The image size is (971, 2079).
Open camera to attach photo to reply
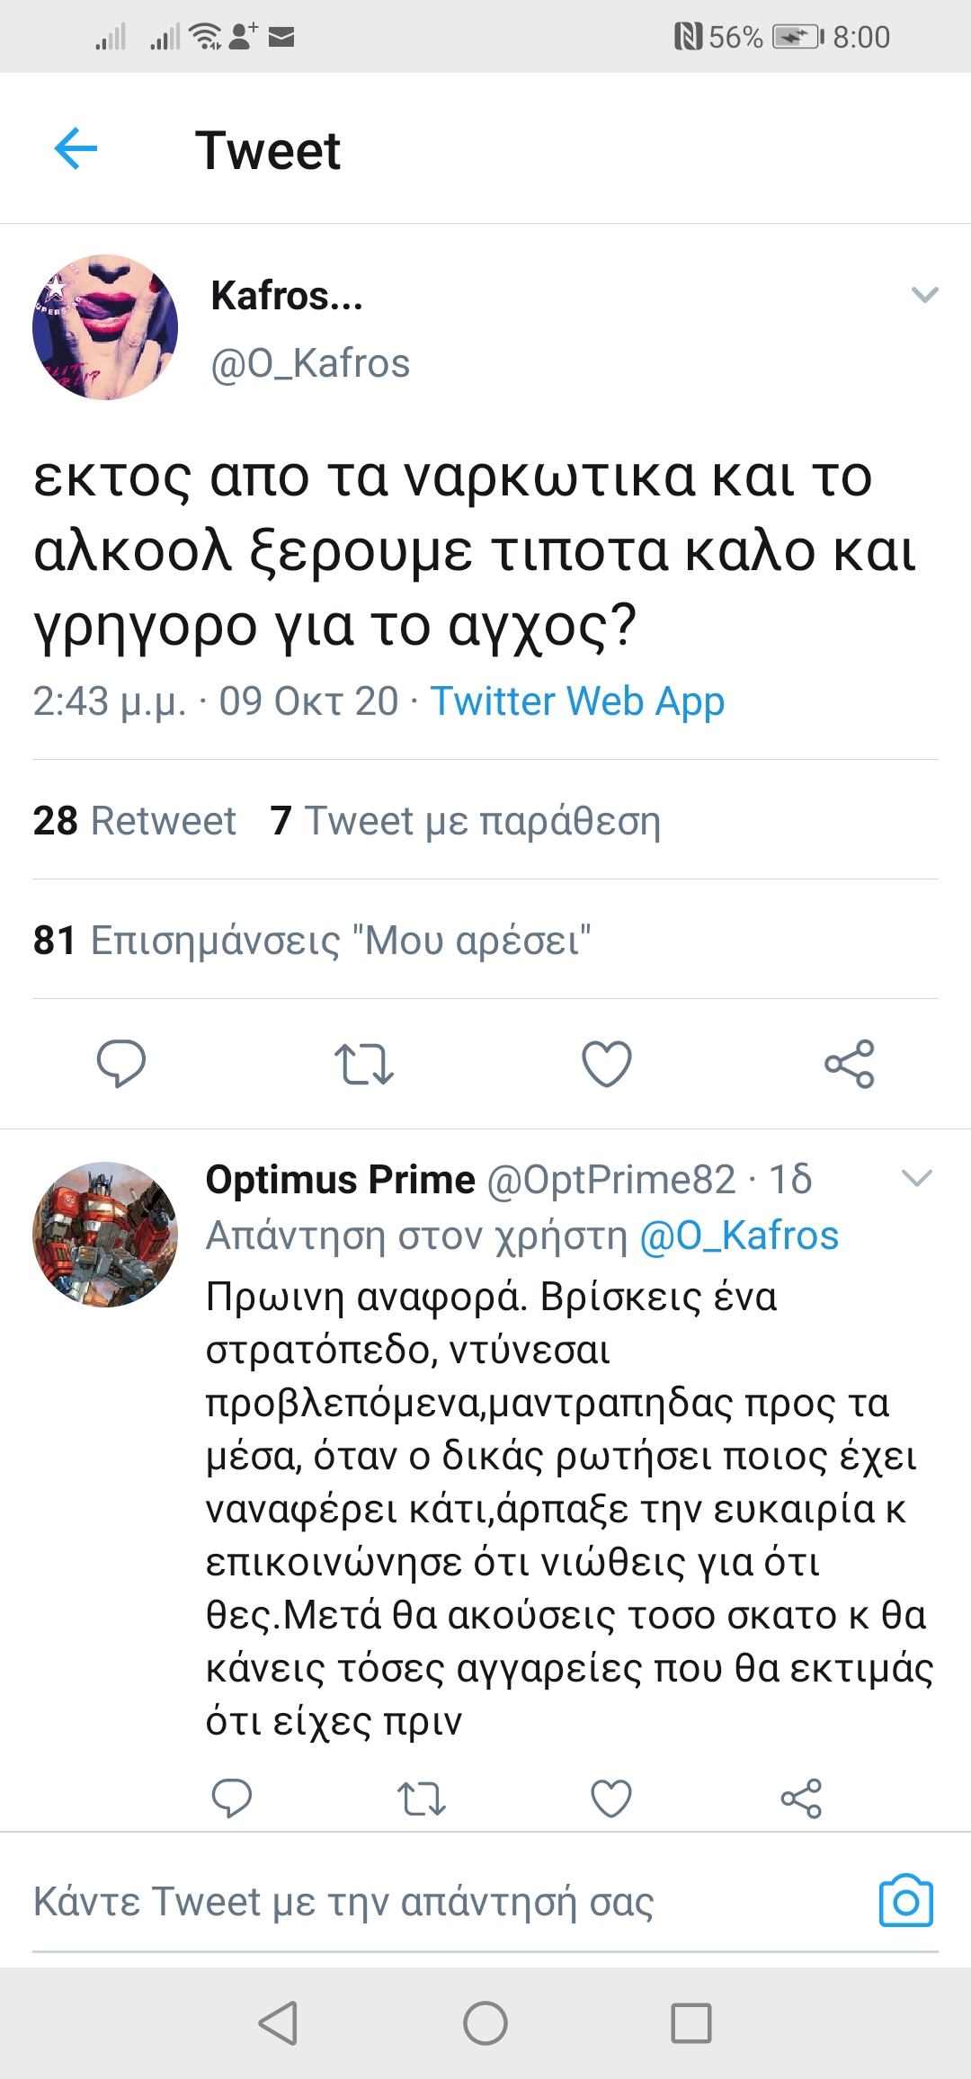coord(905,1901)
